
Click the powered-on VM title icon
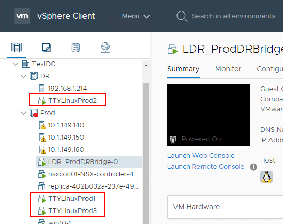coord(173,49)
